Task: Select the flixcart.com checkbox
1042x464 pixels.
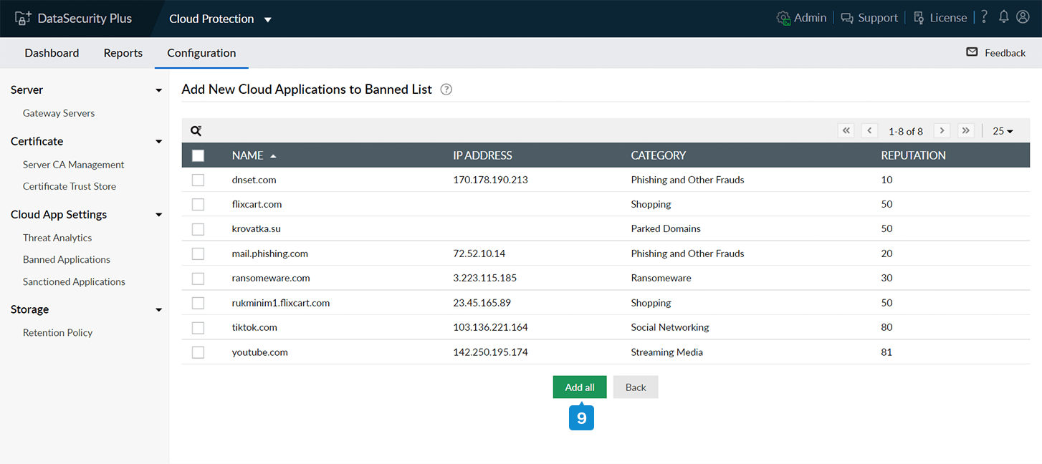Action: point(198,204)
